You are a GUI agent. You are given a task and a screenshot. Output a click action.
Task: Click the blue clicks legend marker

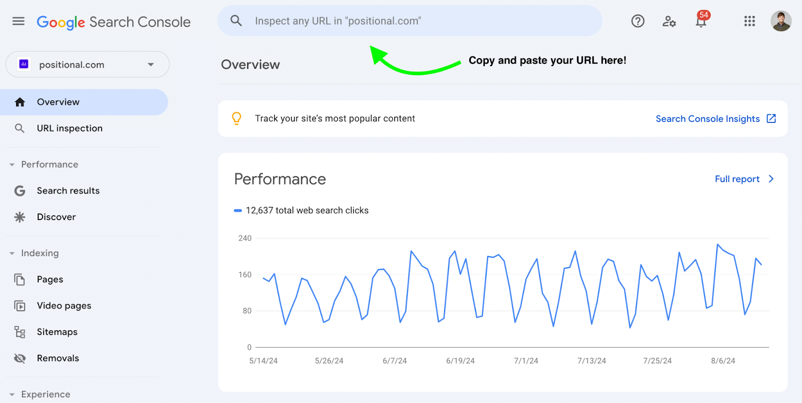[x=238, y=211]
